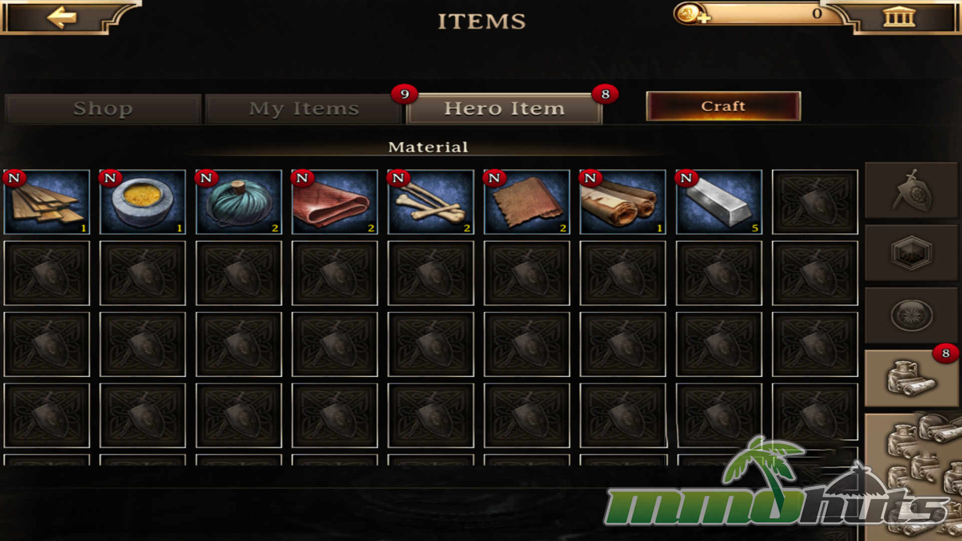Switch to the Shop tab
This screenshot has width=962, height=541.
pyautogui.click(x=103, y=109)
